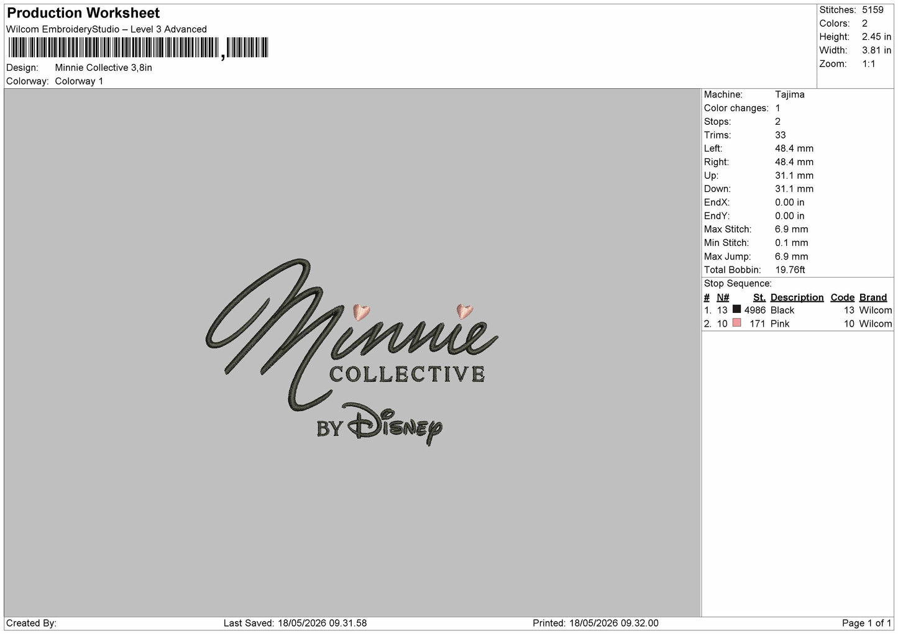This screenshot has width=898, height=634.
Task: Click the Machine value 'Tajima'
Action: 789,94
